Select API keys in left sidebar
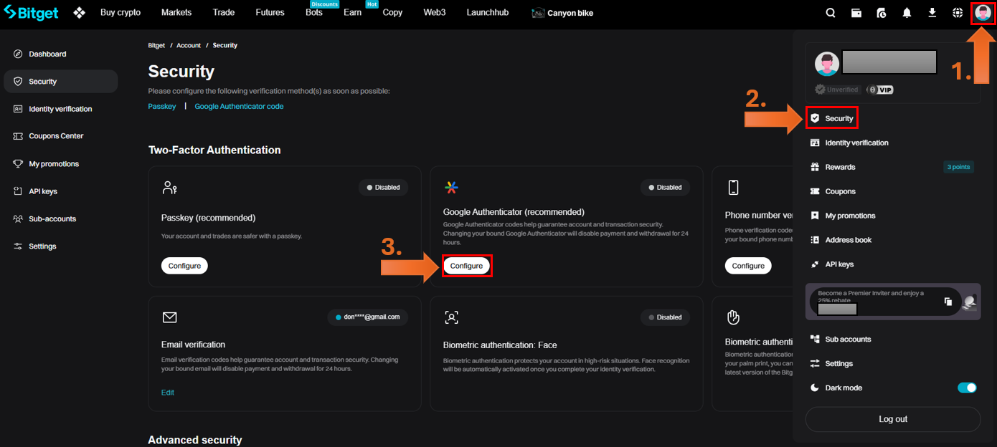This screenshot has height=447, width=997. (43, 191)
